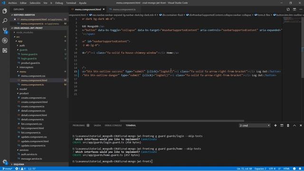Close menu.component.html in open editors list
The width and height of the screenshot is (304, 171).
[15, 19]
